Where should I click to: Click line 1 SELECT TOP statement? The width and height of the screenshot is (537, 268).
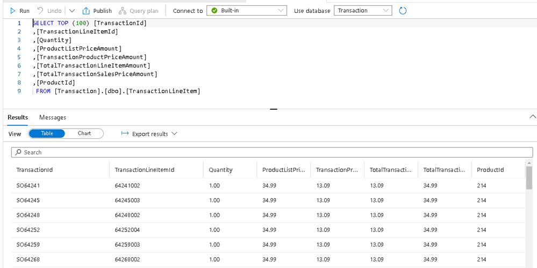[90, 23]
